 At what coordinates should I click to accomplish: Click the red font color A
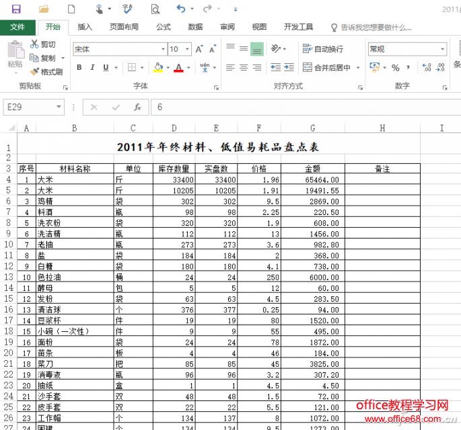point(178,67)
